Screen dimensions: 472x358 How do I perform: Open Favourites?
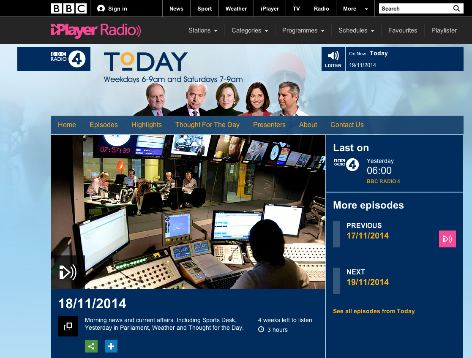click(x=403, y=30)
